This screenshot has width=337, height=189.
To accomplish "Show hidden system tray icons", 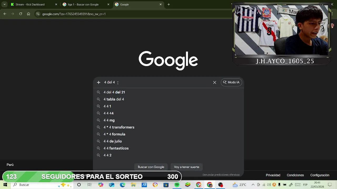I will [253, 185].
